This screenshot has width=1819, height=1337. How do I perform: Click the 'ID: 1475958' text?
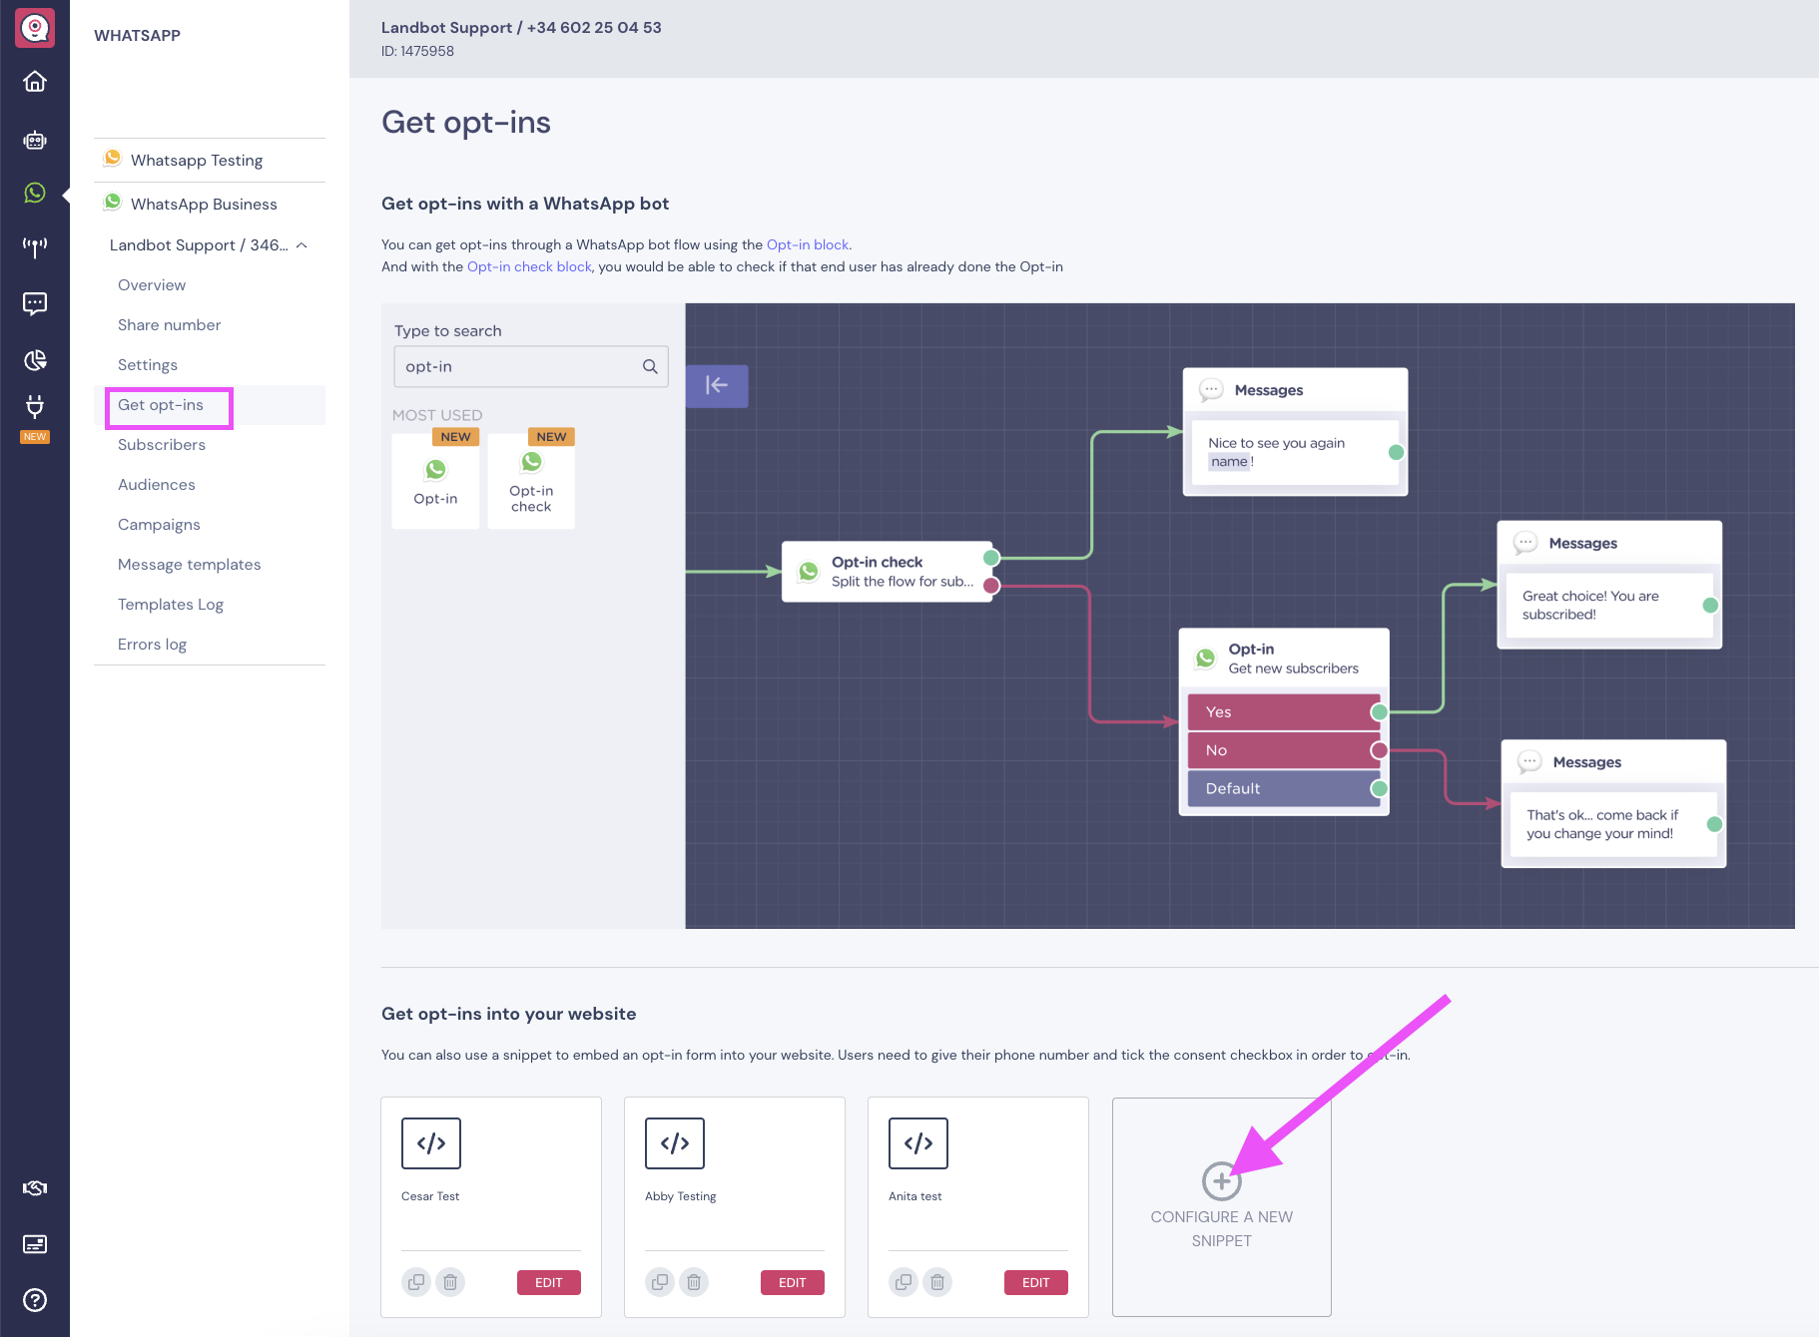417,51
